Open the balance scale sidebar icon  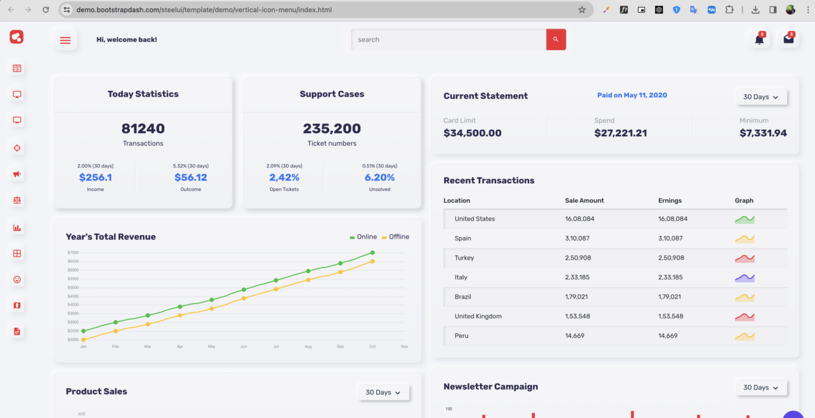pos(17,200)
